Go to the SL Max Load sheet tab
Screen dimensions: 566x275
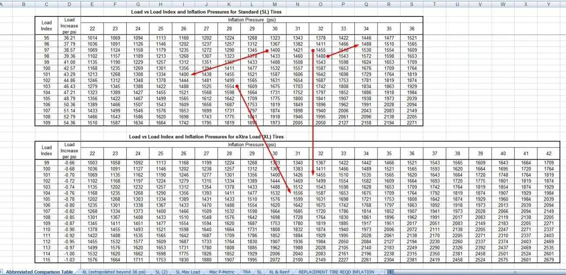coord(189,272)
